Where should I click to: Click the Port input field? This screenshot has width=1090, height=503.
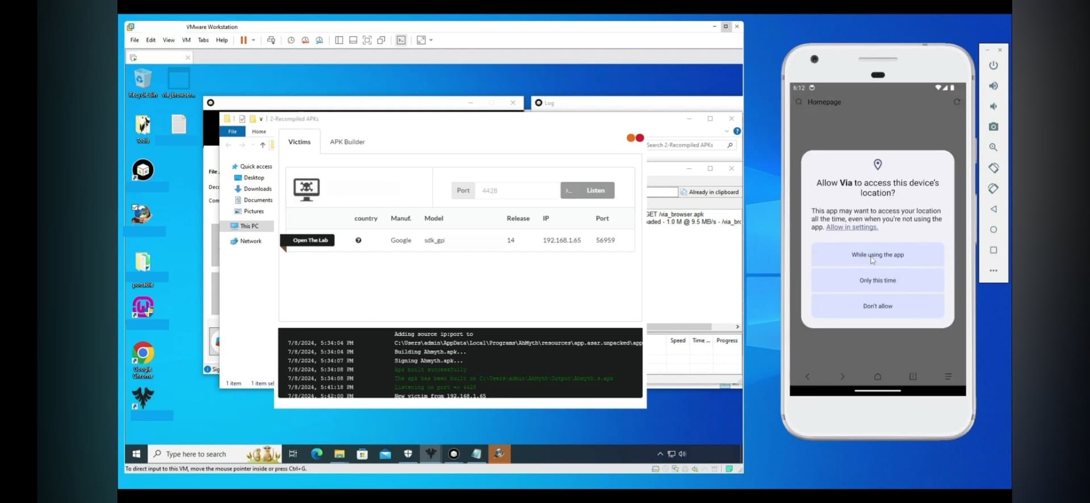tap(518, 190)
